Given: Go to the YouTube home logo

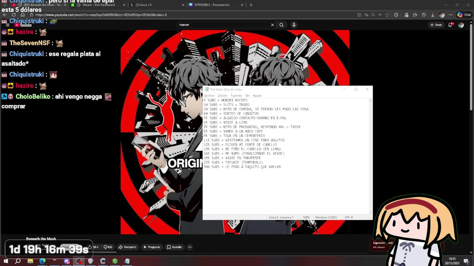Looking at the screenshot, I should [x=23, y=25].
